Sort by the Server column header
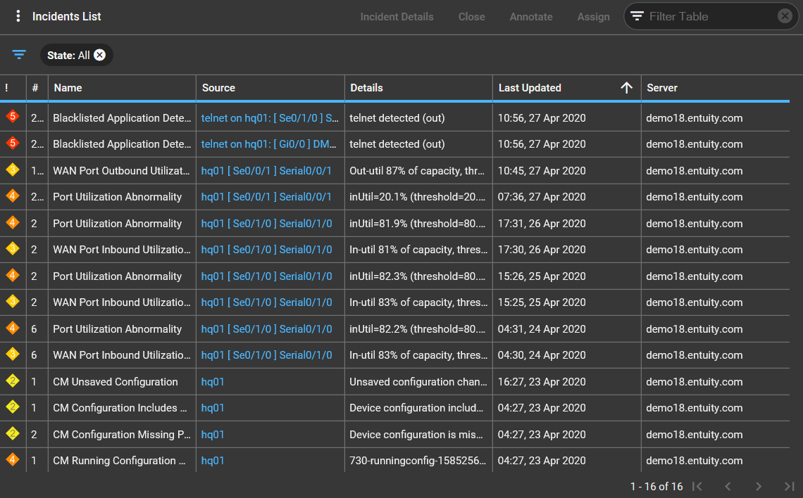Image resolution: width=803 pixels, height=498 pixels. click(662, 88)
